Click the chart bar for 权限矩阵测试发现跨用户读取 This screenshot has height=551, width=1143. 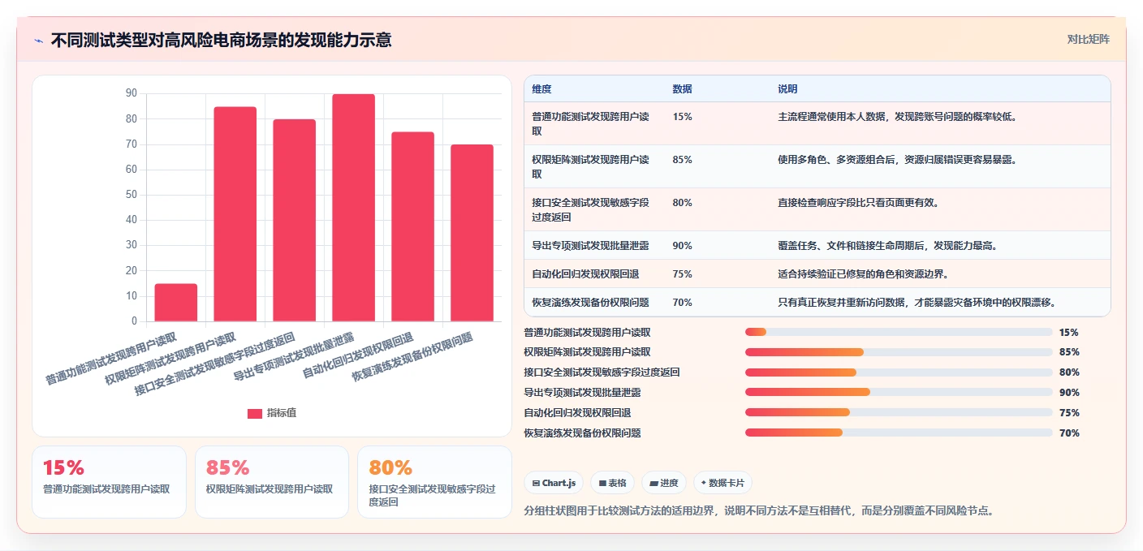point(235,214)
